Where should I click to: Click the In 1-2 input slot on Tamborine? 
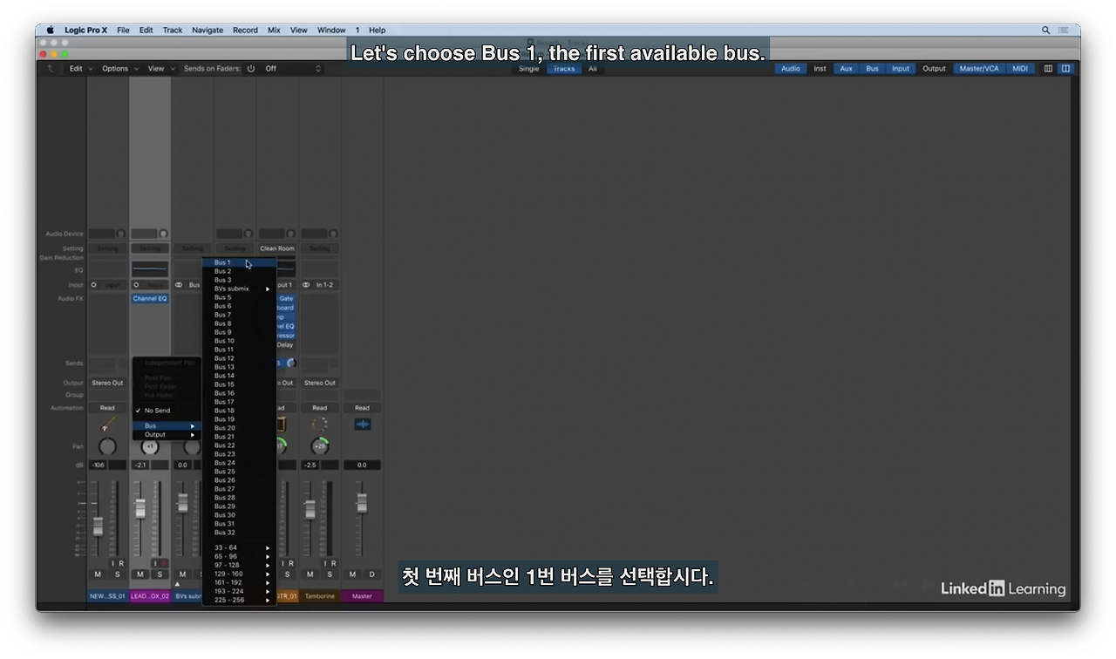pyautogui.click(x=320, y=285)
